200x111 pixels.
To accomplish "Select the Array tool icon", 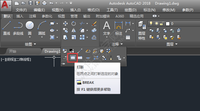I will coord(82,37).
